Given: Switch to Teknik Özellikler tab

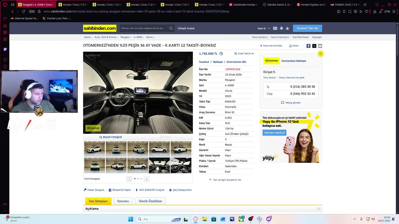Looking at the screenshot, I should [x=150, y=201].
